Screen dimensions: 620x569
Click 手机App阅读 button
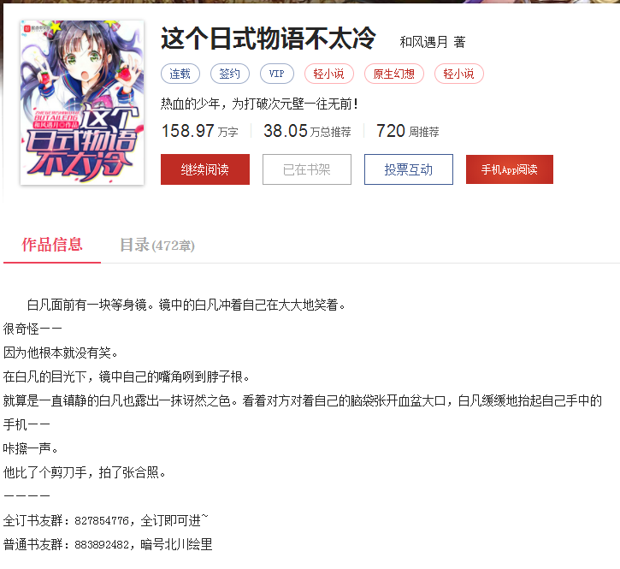(510, 169)
